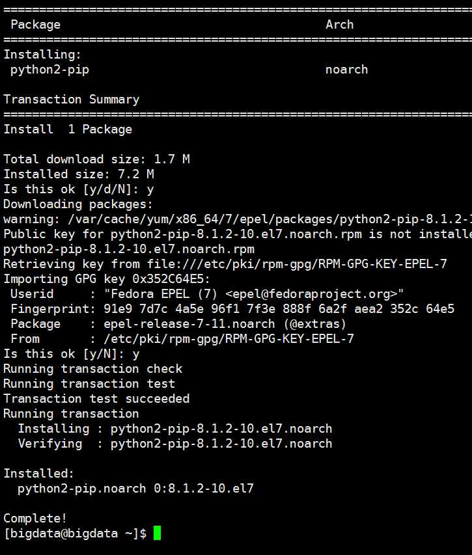Click the green terminal cursor block
The width and height of the screenshot is (472, 555).
pos(157,533)
